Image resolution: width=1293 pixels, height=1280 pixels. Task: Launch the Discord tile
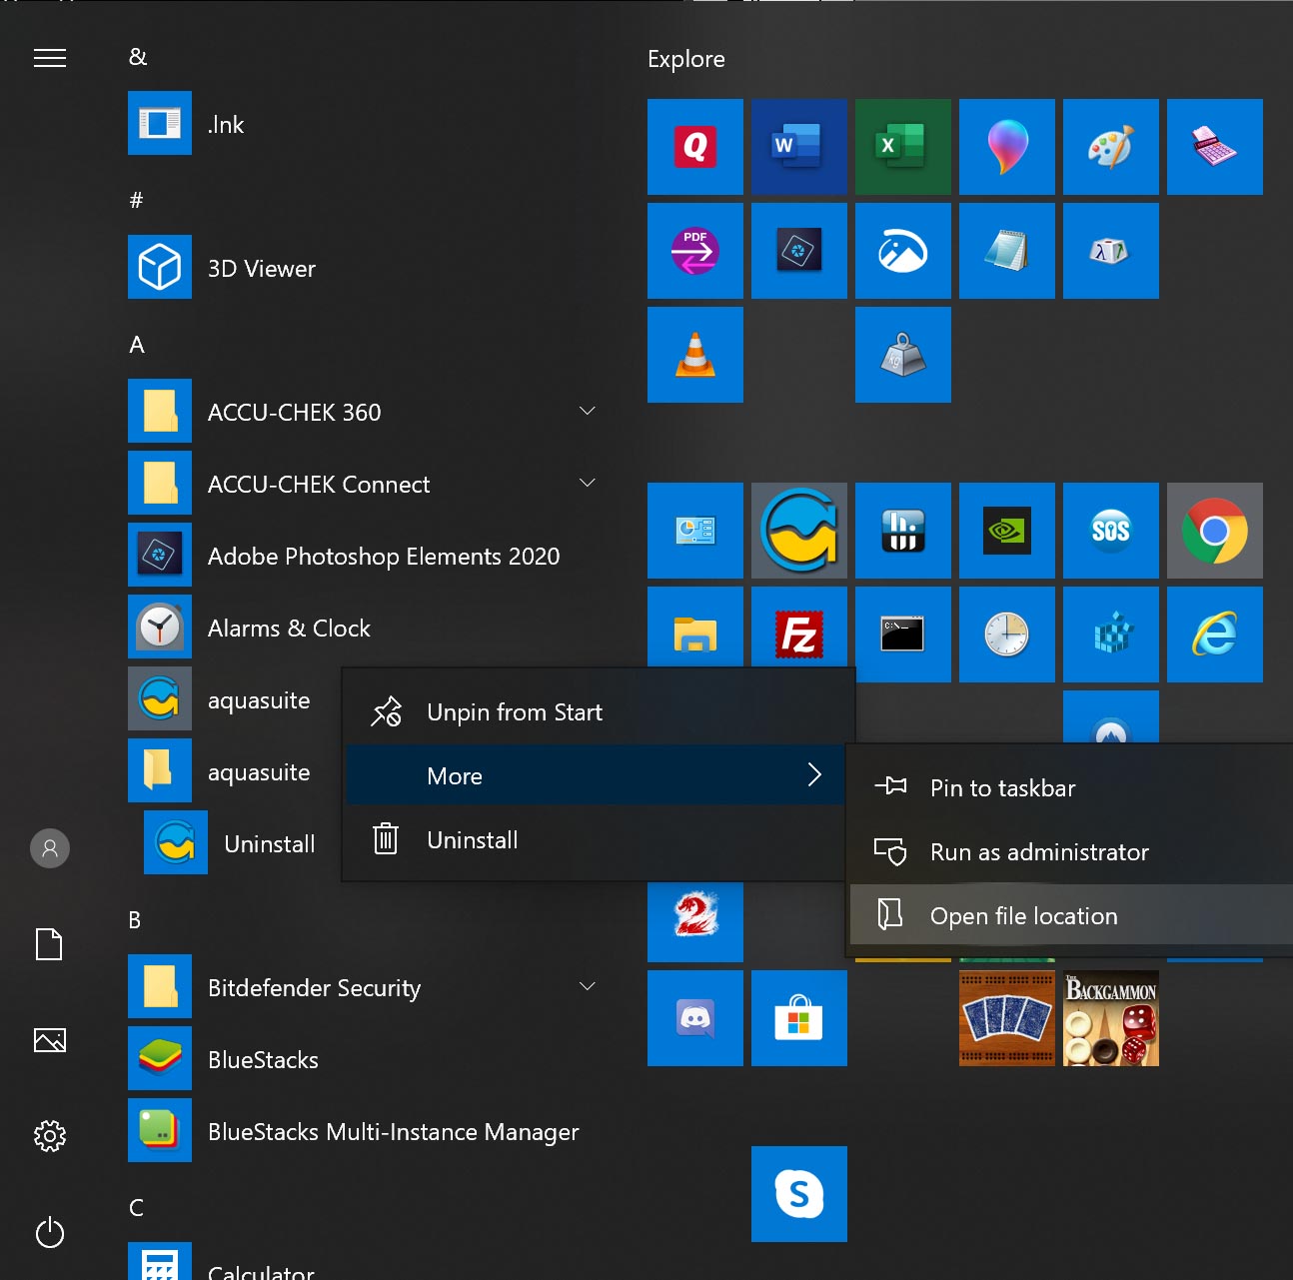[694, 1018]
